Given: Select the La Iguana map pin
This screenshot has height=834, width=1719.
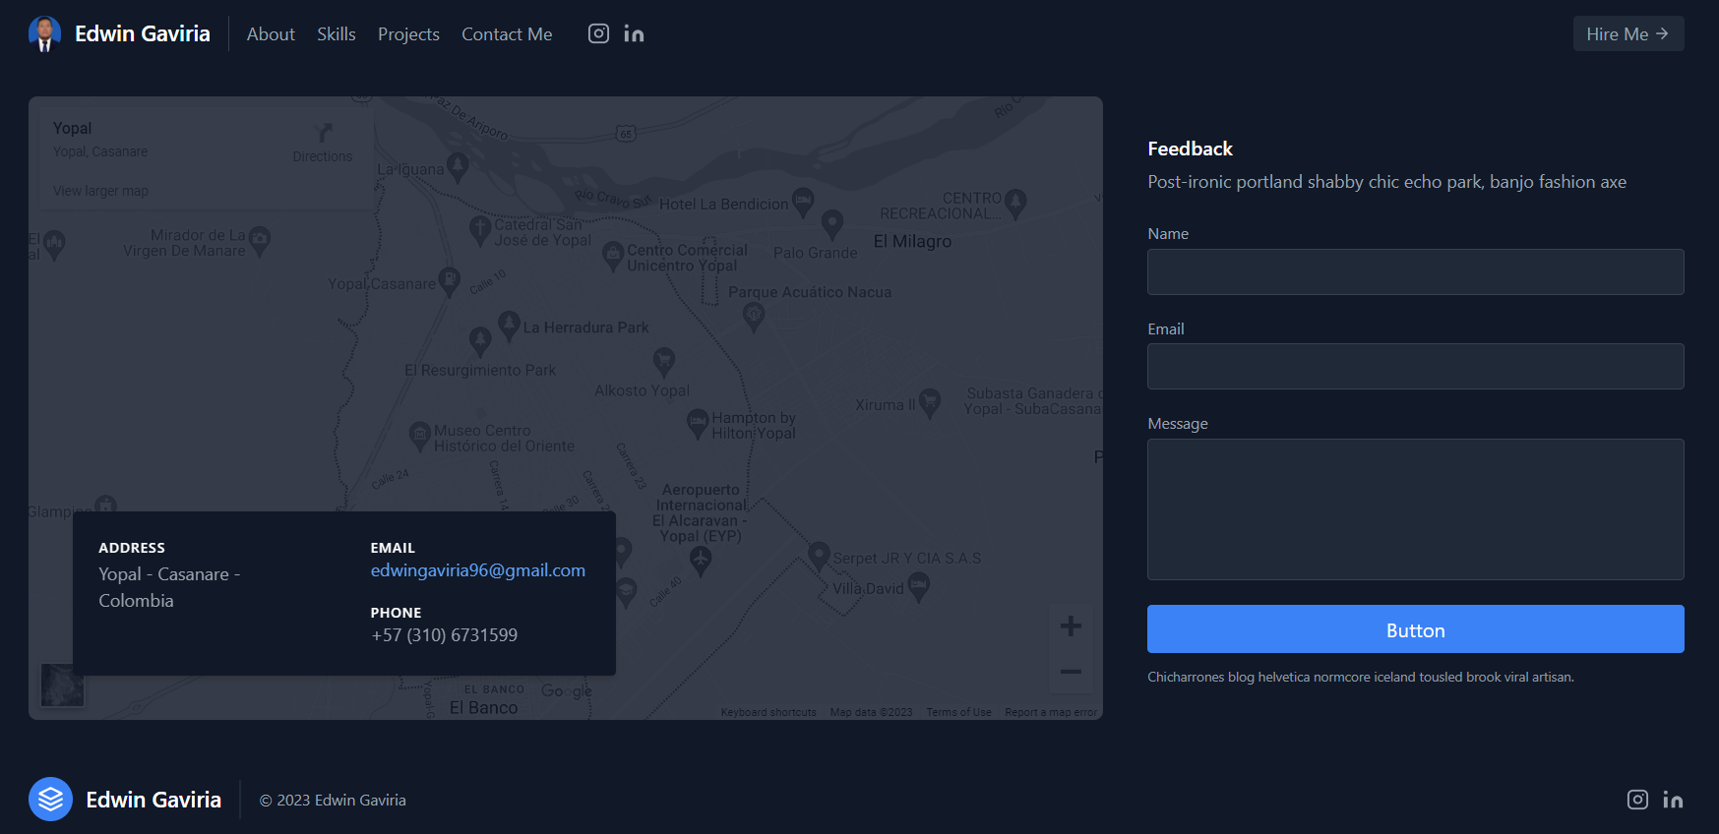Looking at the screenshot, I should coord(458,167).
